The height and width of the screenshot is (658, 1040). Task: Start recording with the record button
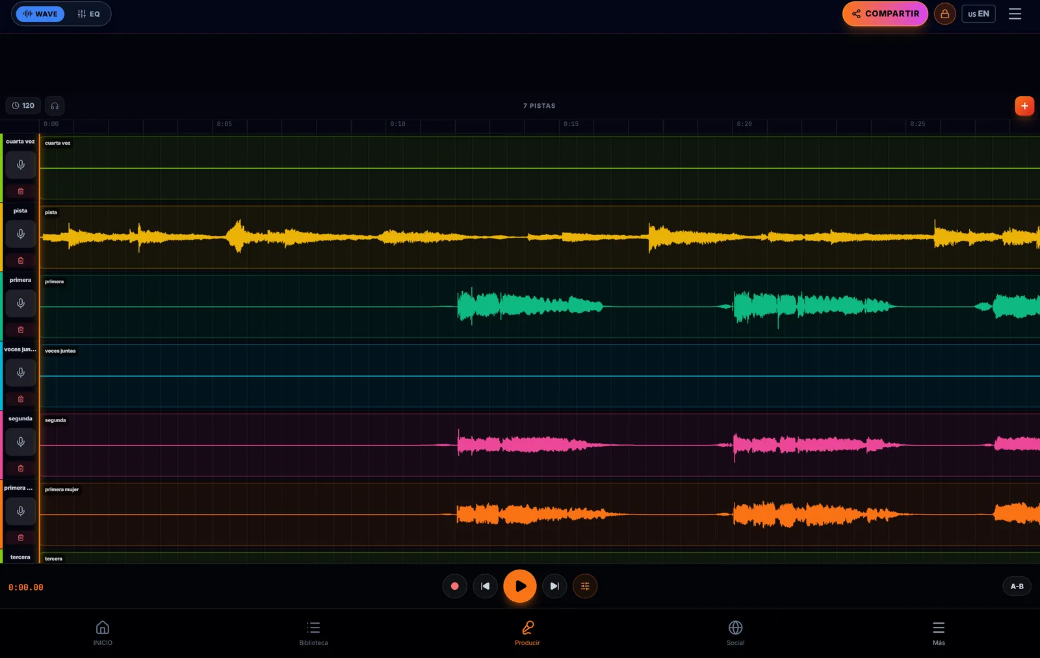click(x=454, y=586)
